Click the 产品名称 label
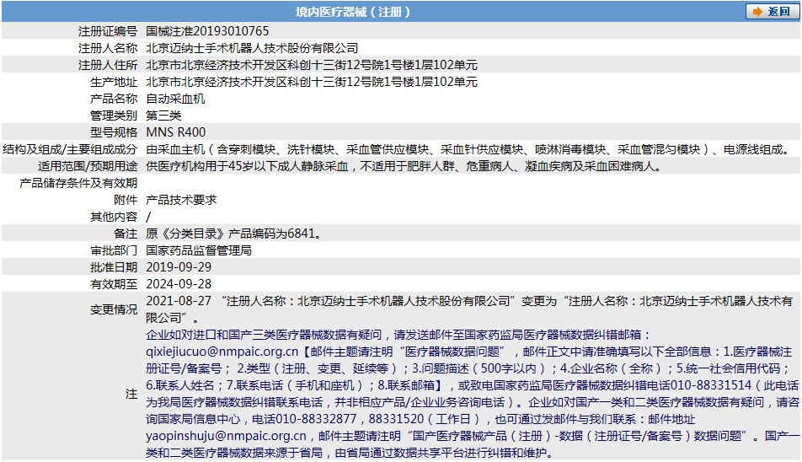The image size is (802, 462). point(114,99)
